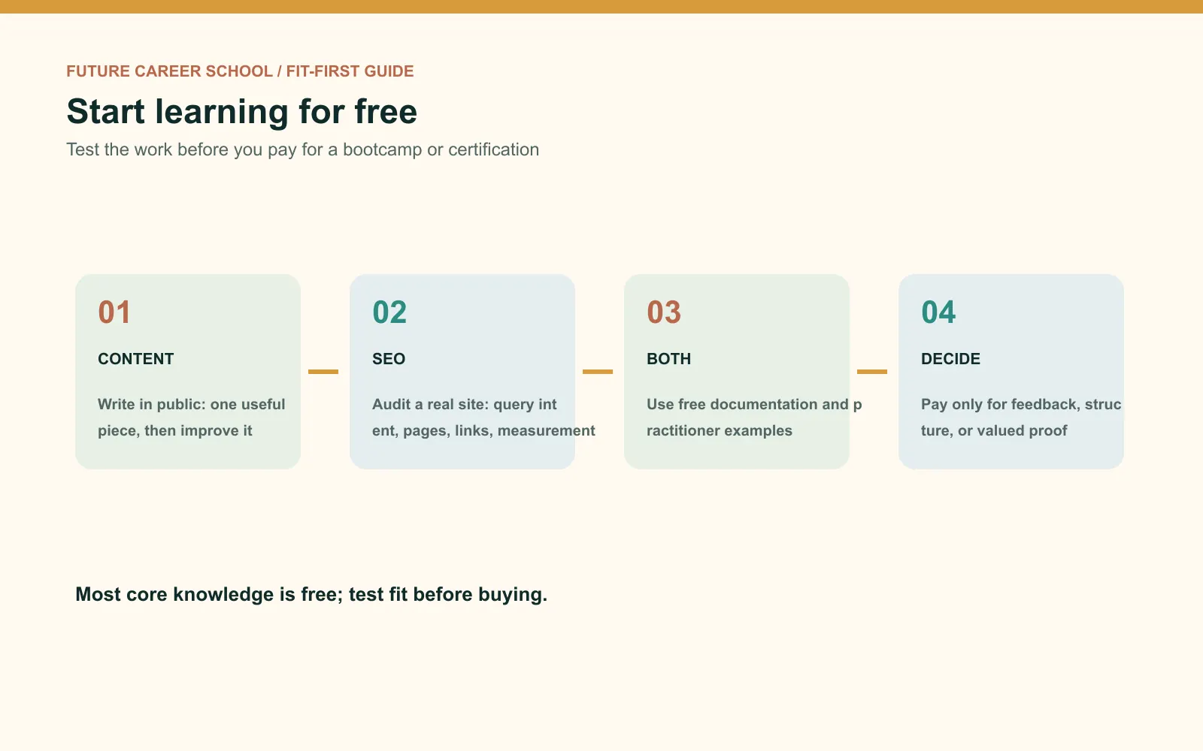The width and height of the screenshot is (1203, 751).
Task: Select the subtitle 'Test the work before you pay'
Action: (x=302, y=149)
